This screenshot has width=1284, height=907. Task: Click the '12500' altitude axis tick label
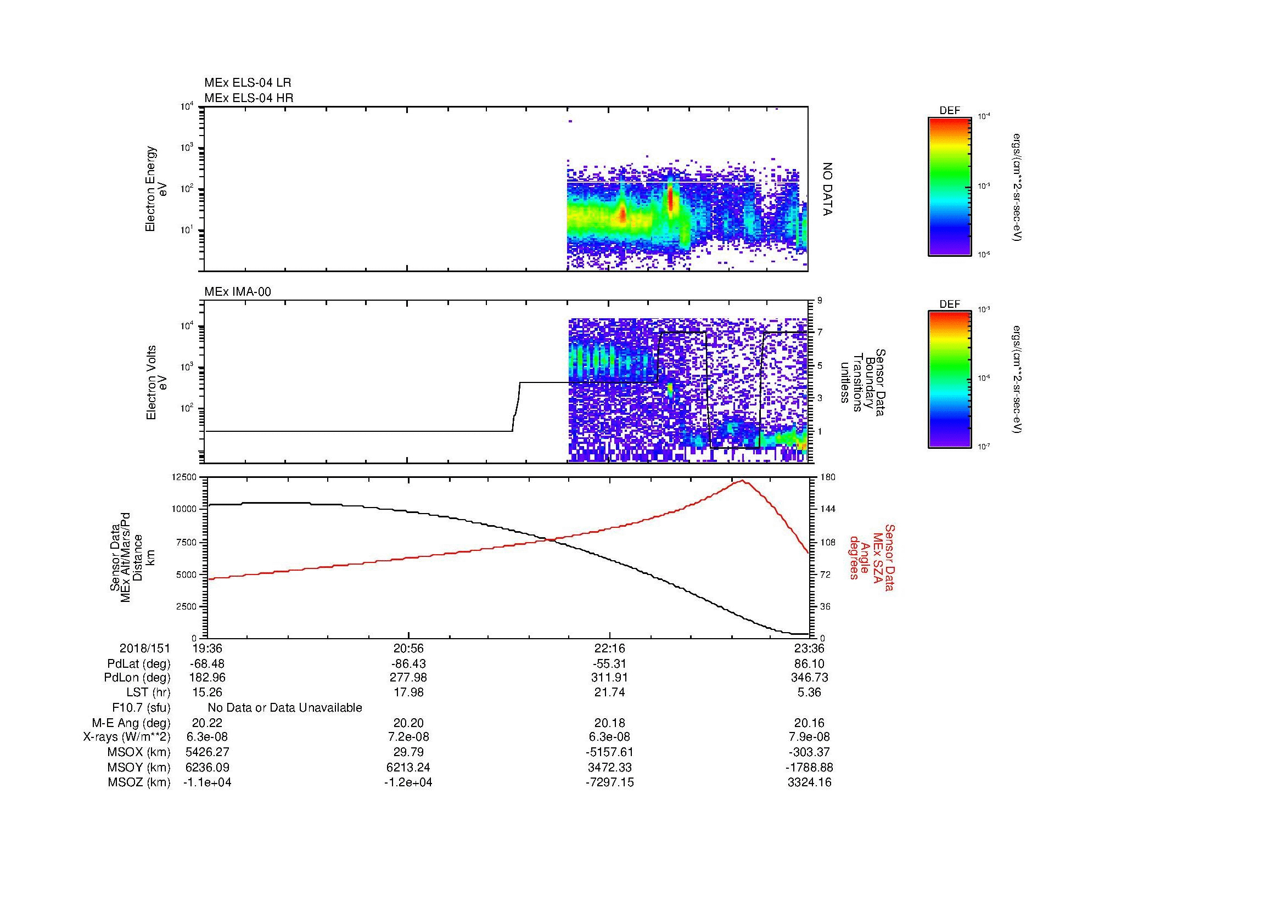[x=183, y=477]
